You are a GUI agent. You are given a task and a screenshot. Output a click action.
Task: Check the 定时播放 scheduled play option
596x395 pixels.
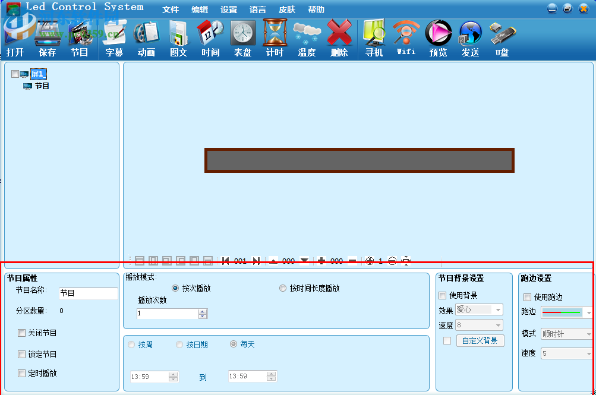point(22,373)
